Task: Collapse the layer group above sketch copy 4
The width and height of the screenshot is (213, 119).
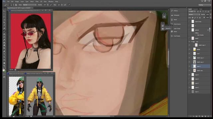Action: pyautogui.click(x=192, y=42)
